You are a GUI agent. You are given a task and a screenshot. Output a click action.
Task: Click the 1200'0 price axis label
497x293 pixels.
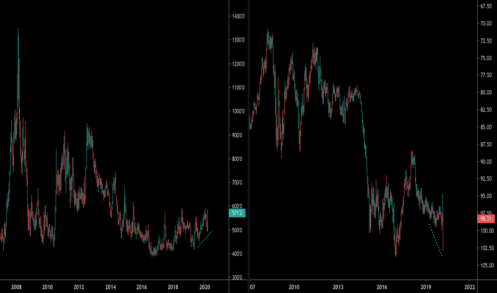tap(238, 64)
